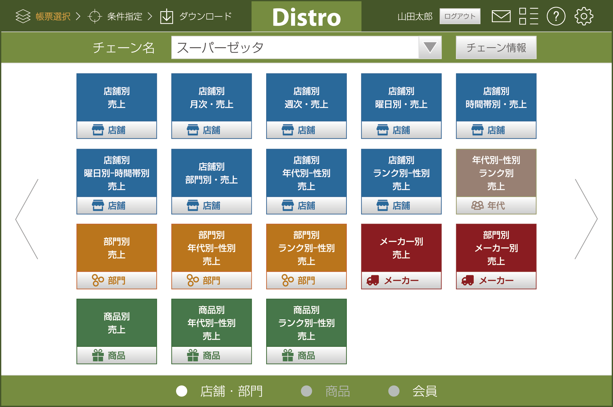Viewport: 613px width, 407px height.
Task: Click store icon under 店舗別 週次・売上 tile
Action: pyautogui.click(x=288, y=130)
